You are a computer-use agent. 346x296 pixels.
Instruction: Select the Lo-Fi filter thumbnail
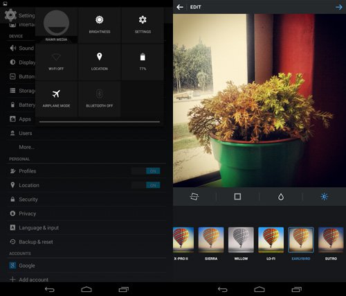click(271, 240)
